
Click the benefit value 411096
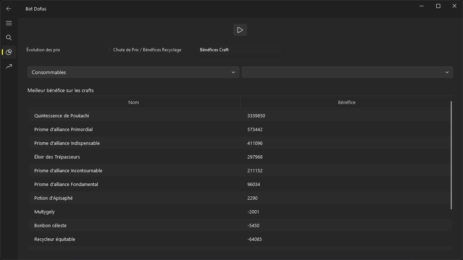pos(255,143)
